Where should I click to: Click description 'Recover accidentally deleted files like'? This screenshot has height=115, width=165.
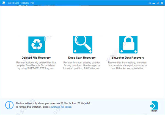click(x=36, y=62)
